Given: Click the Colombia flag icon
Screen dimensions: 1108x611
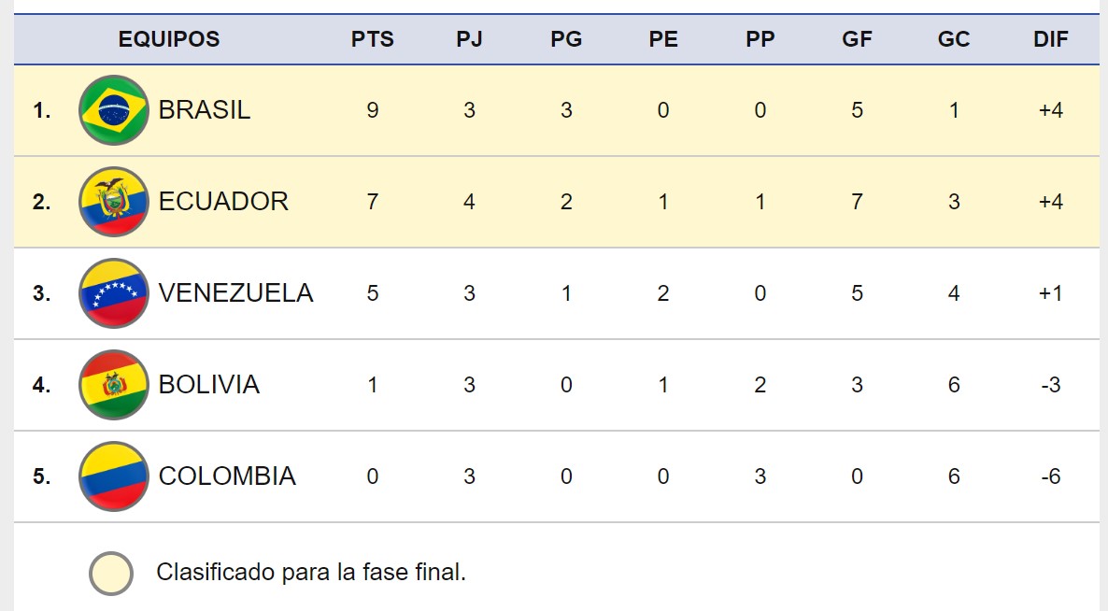Looking at the screenshot, I should [114, 476].
